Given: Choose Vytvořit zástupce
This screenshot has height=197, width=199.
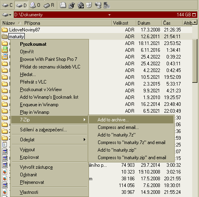Looking at the screenshot, I should click(x=49, y=167).
